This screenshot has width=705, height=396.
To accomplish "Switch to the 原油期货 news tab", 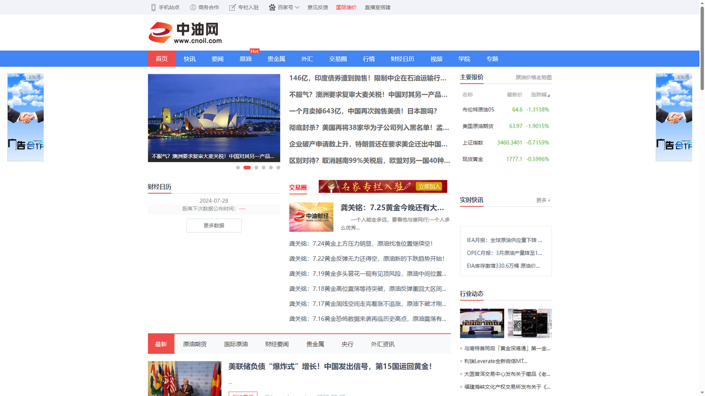I will [195, 344].
